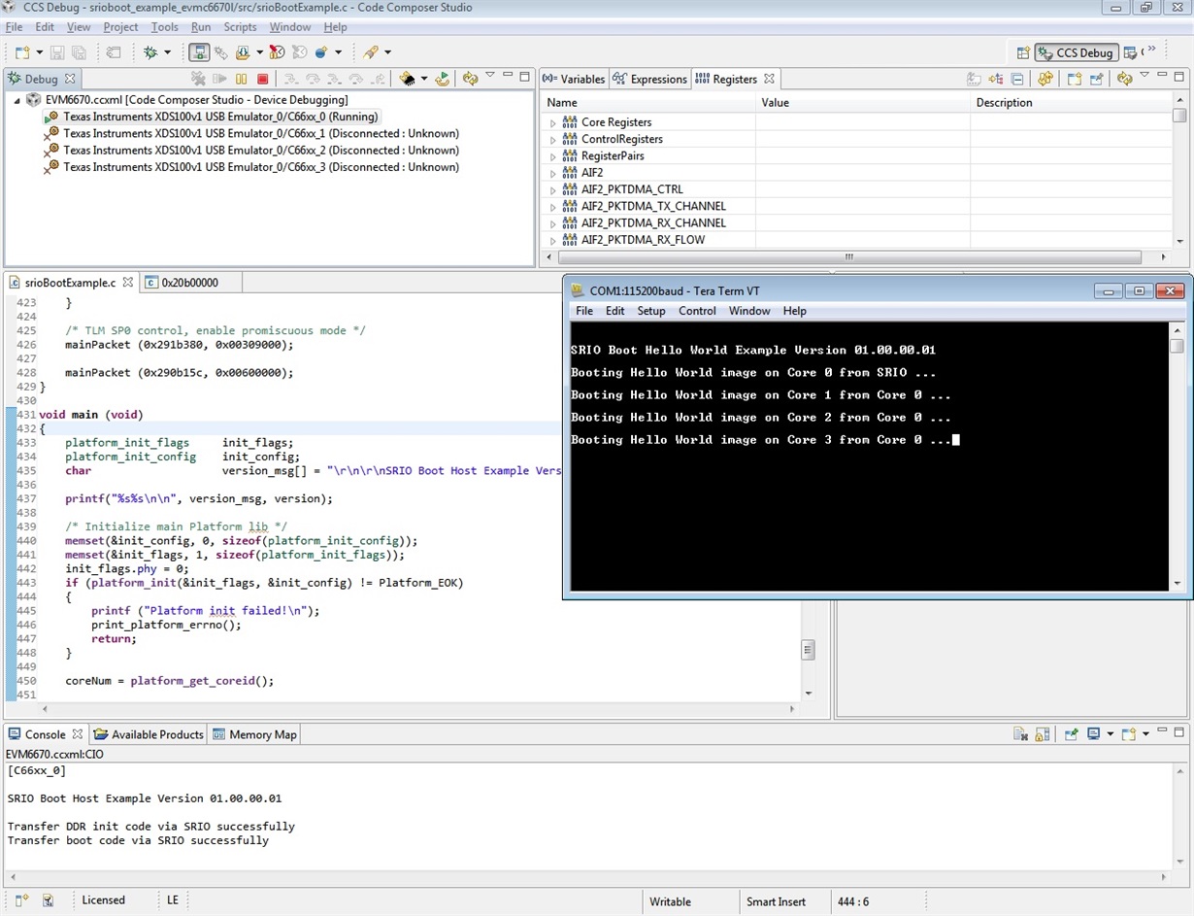Switch to the Memory Map tab
The width and height of the screenshot is (1194, 916).
pos(255,734)
